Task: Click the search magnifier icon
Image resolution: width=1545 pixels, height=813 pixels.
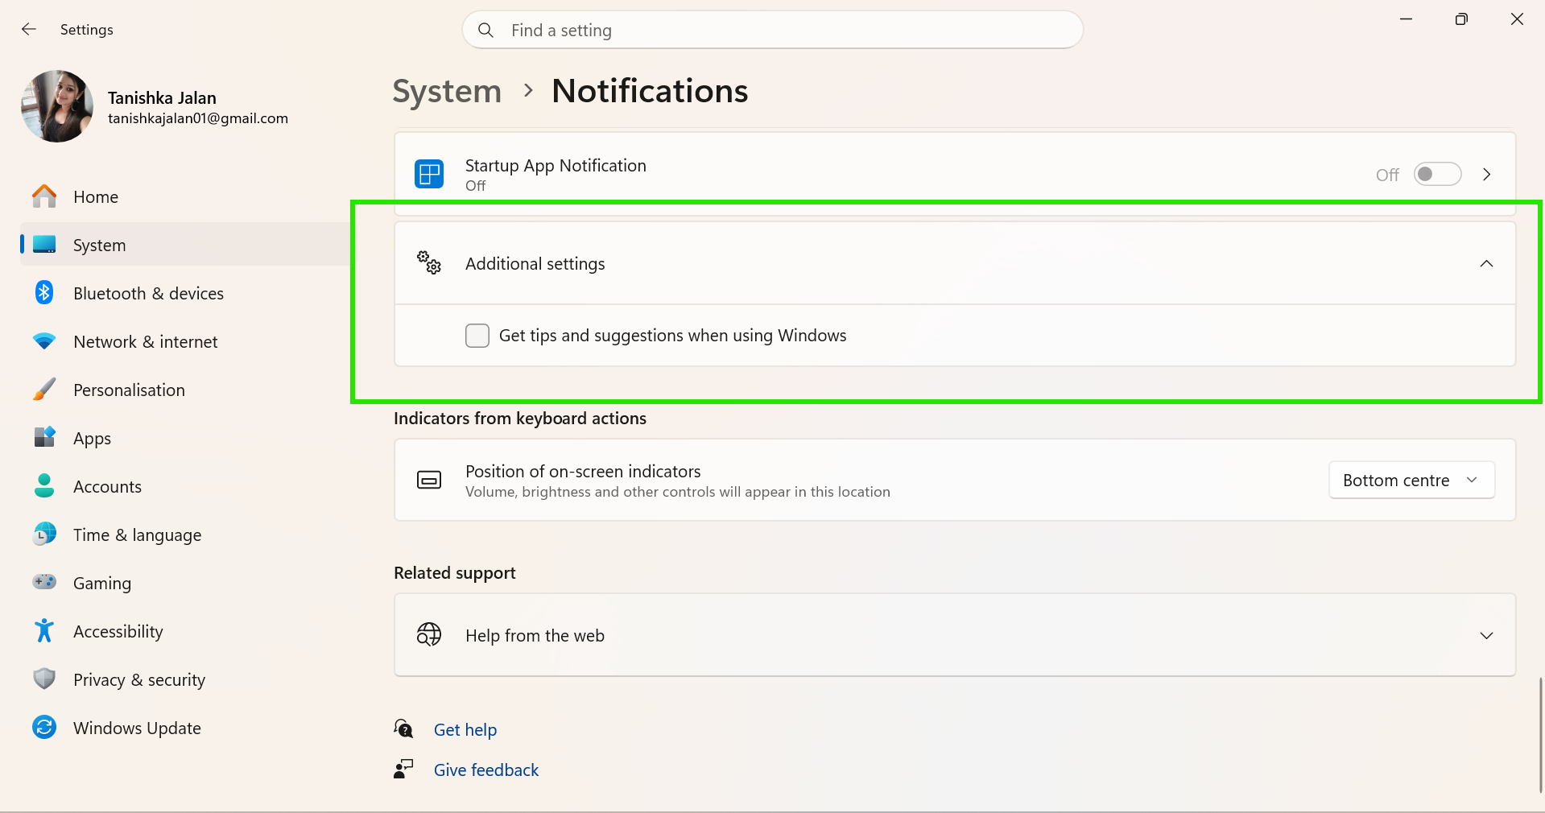Action: (x=485, y=31)
